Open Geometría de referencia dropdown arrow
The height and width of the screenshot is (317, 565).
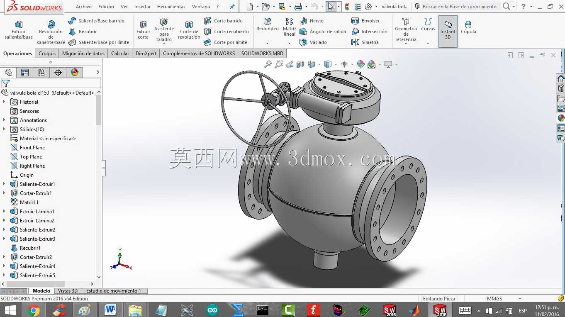(x=406, y=43)
